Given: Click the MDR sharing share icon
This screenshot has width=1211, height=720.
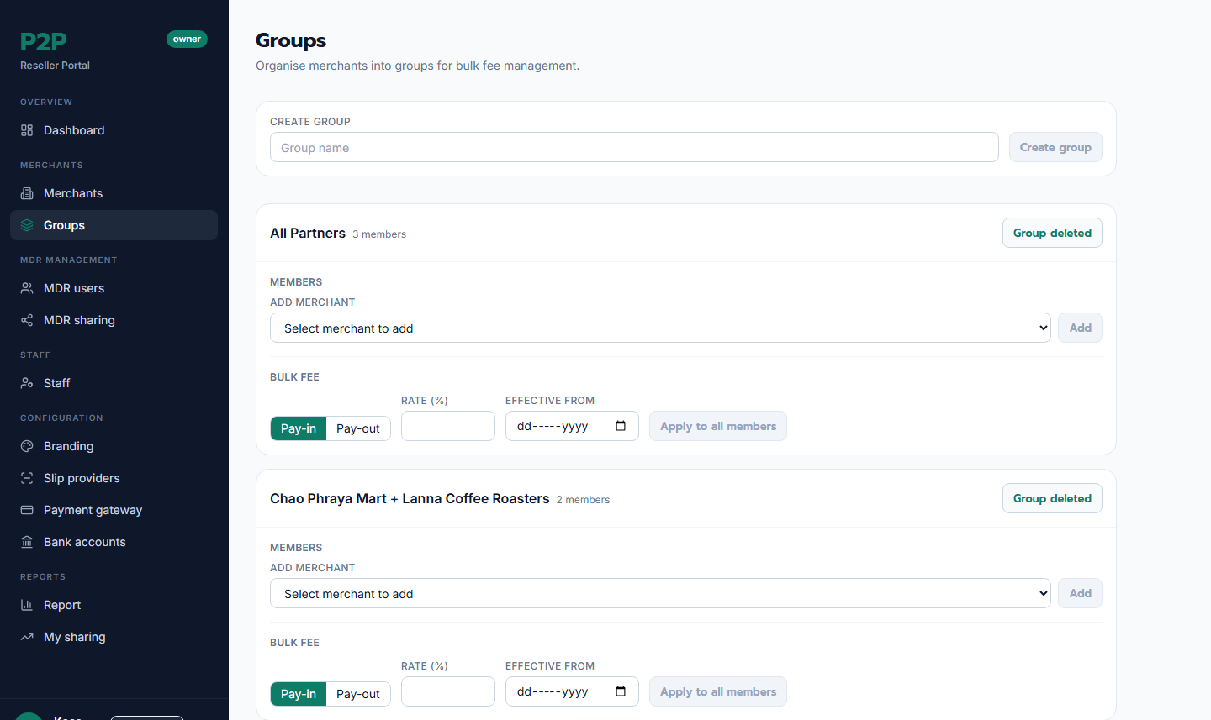Looking at the screenshot, I should 27,320.
